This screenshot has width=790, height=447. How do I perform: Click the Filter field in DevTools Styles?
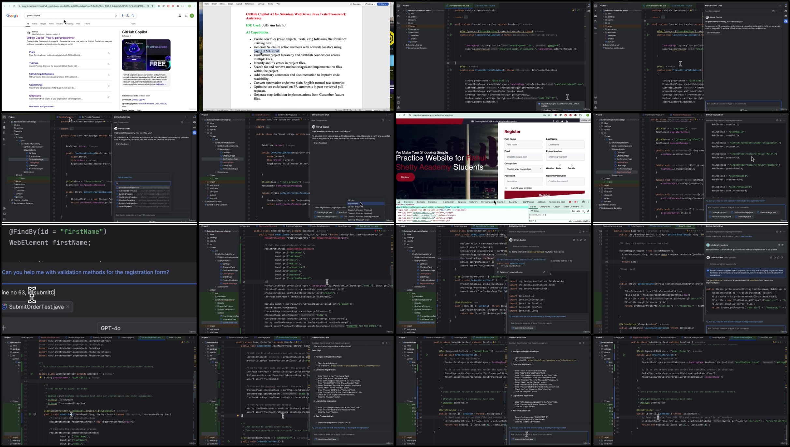pos(550,211)
